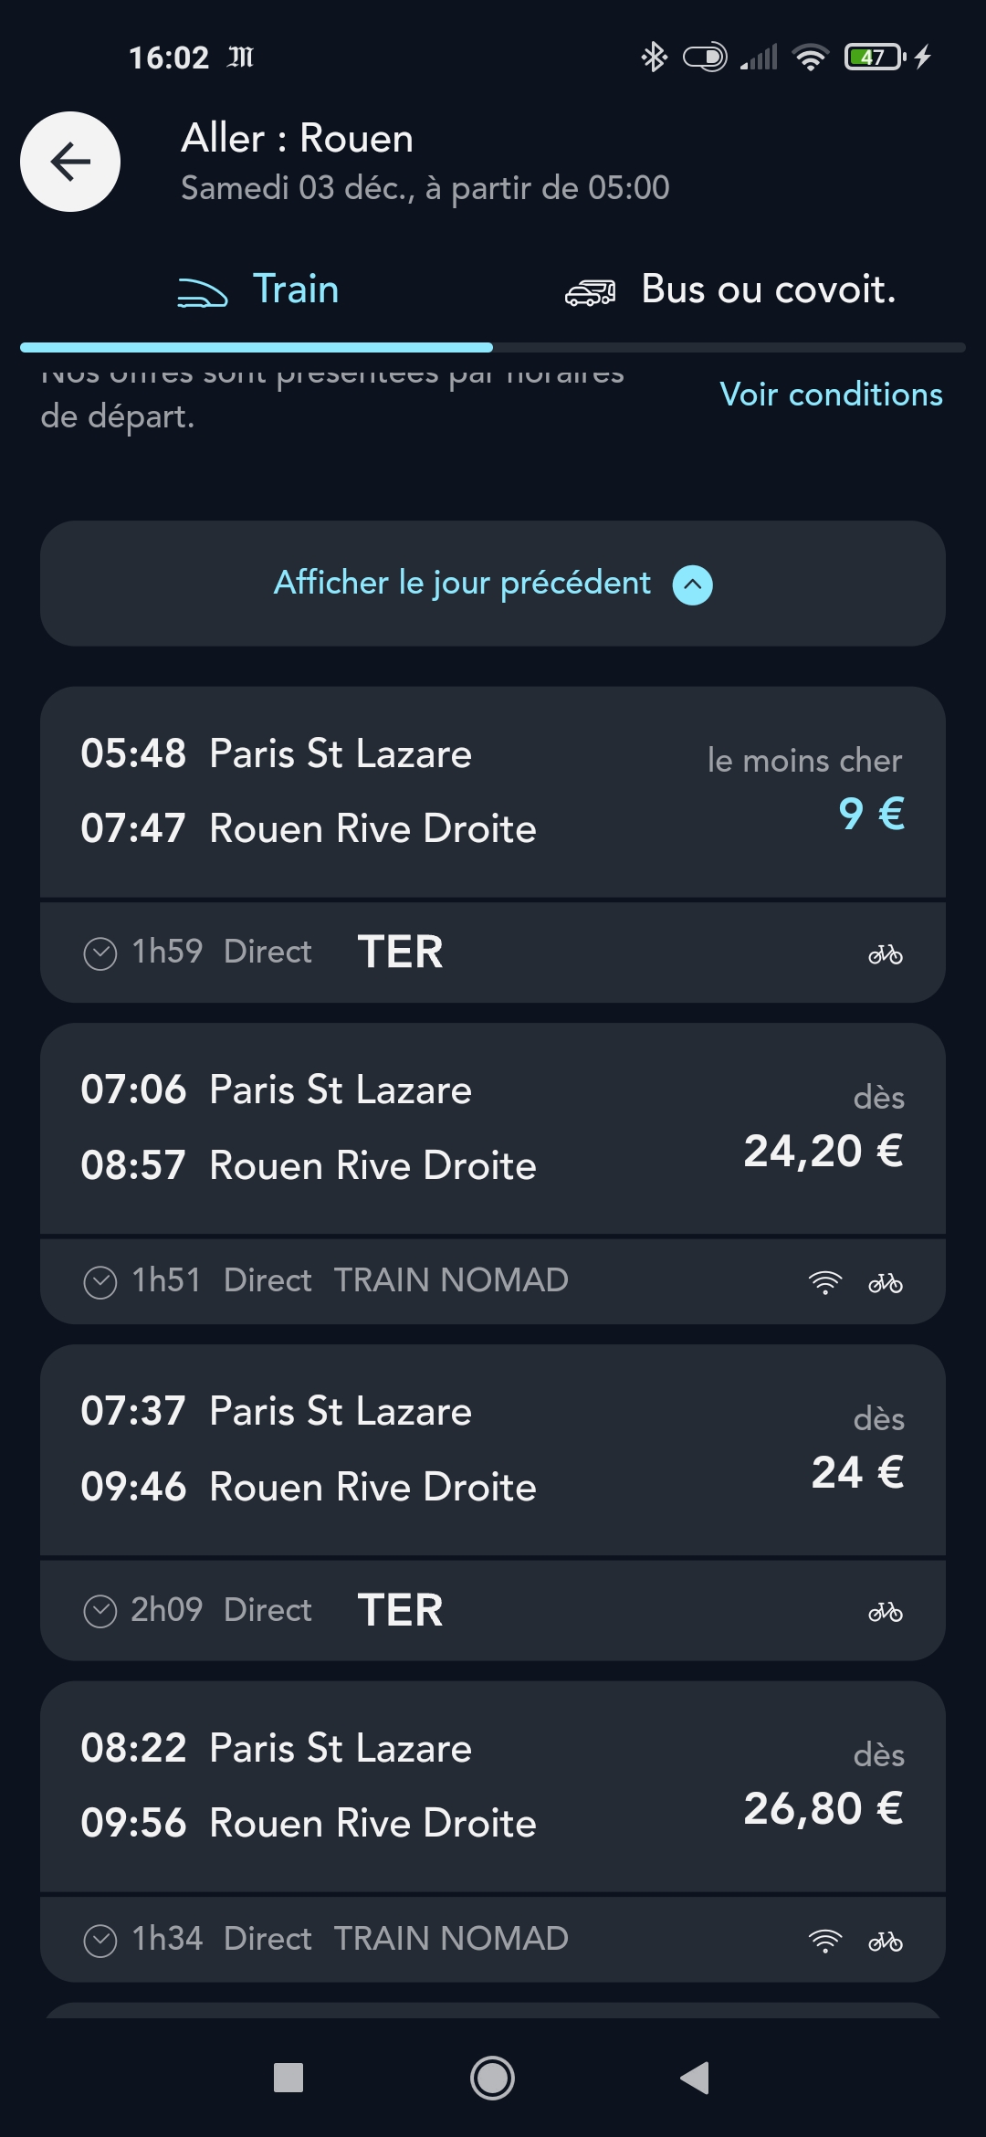This screenshot has width=986, height=2137.
Task: Tap the wifi icon on 1h51 TRAIN NOMAD row
Action: (825, 1282)
